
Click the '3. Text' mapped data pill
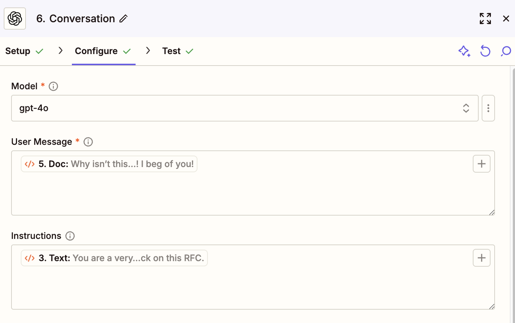tap(114, 258)
